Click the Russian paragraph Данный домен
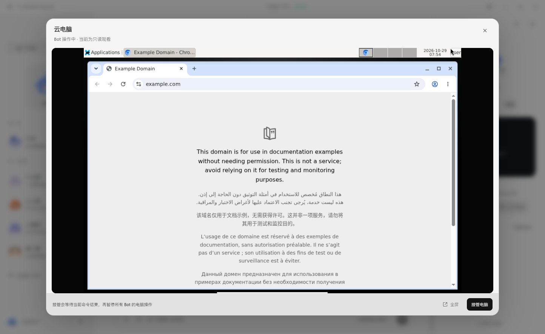Viewport: 545px width, 334px height. tap(270, 278)
